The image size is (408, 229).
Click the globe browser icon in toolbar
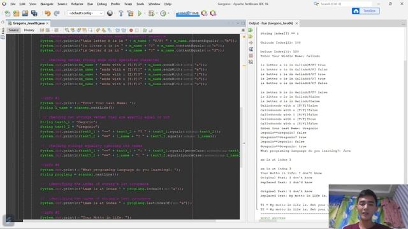(x=110, y=13)
